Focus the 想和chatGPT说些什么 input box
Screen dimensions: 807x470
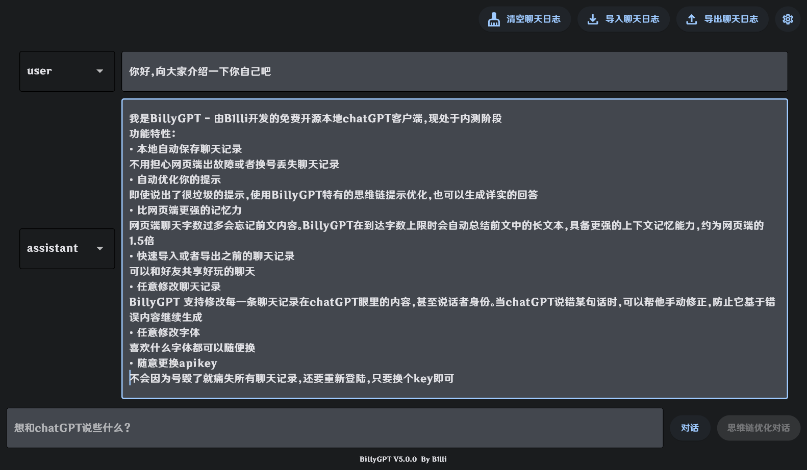(x=335, y=428)
